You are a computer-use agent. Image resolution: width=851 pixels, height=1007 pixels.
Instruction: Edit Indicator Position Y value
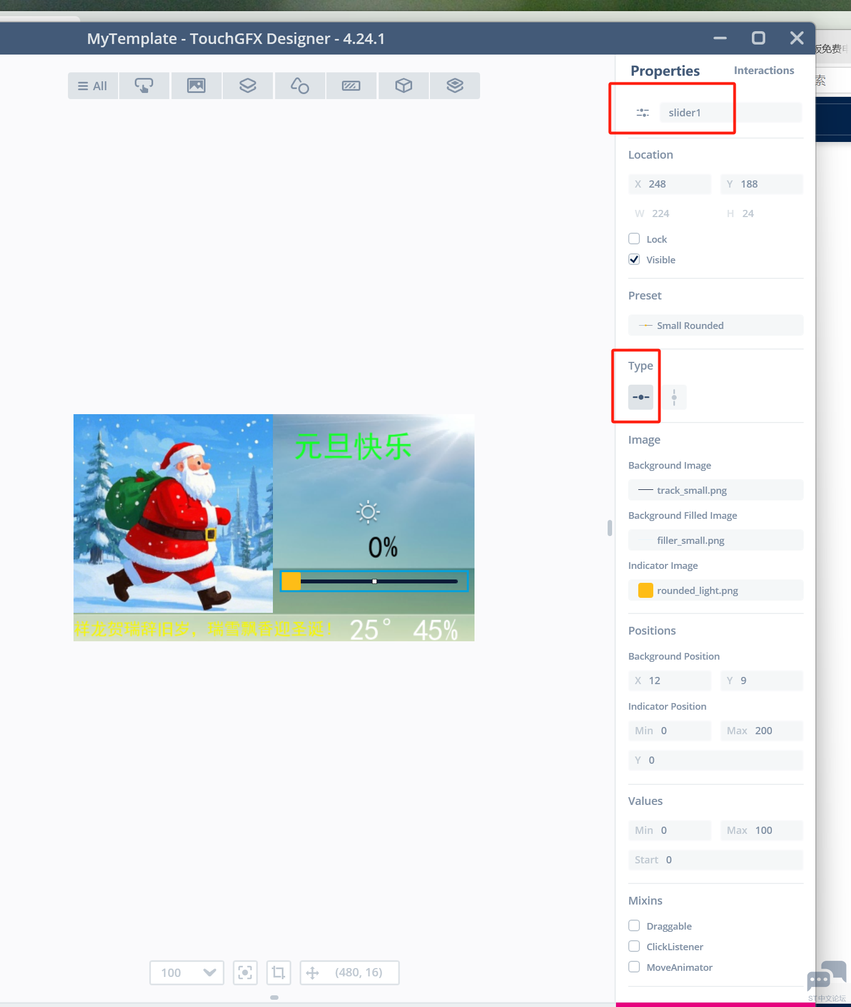(716, 760)
